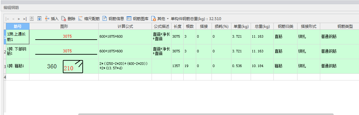The image size is (359, 115).
Task: Click the 编辑钢筋 panel title
Action: click(x=11, y=8)
